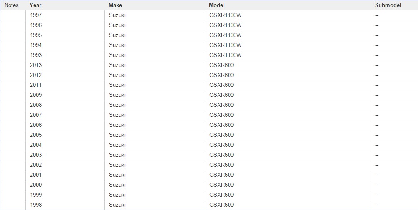The width and height of the screenshot is (418, 210).
Task: Select the Notes cell in the 2011 row
Action: pyautogui.click(x=13, y=85)
